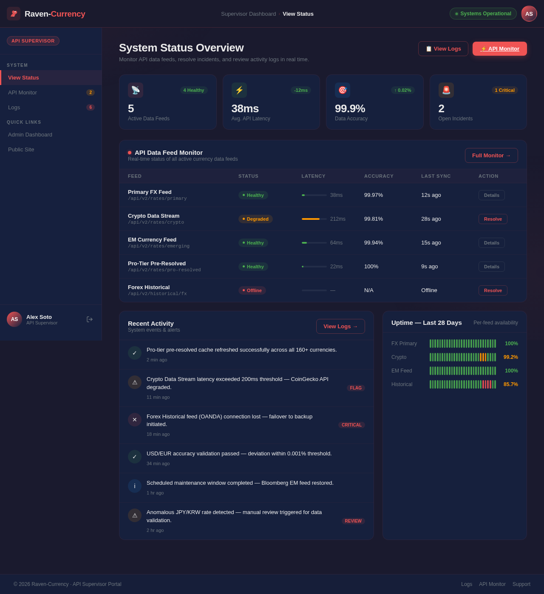544x594 pixels.
Task: Click the warning icon on the Crypto latency alert
Action: pyautogui.click(x=134, y=382)
